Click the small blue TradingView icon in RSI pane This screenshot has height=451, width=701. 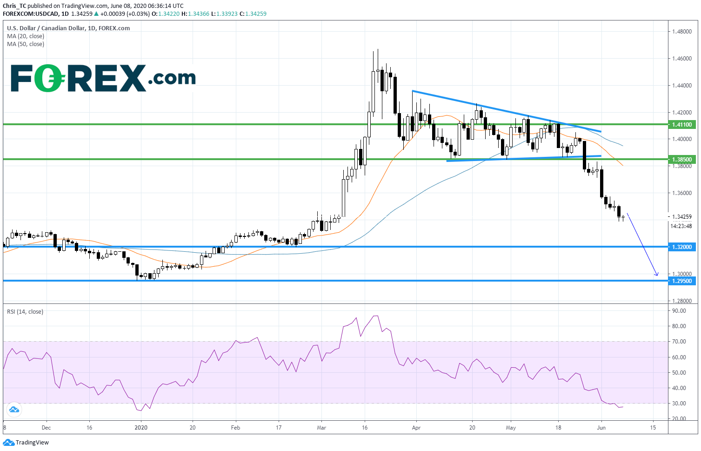(x=13, y=410)
